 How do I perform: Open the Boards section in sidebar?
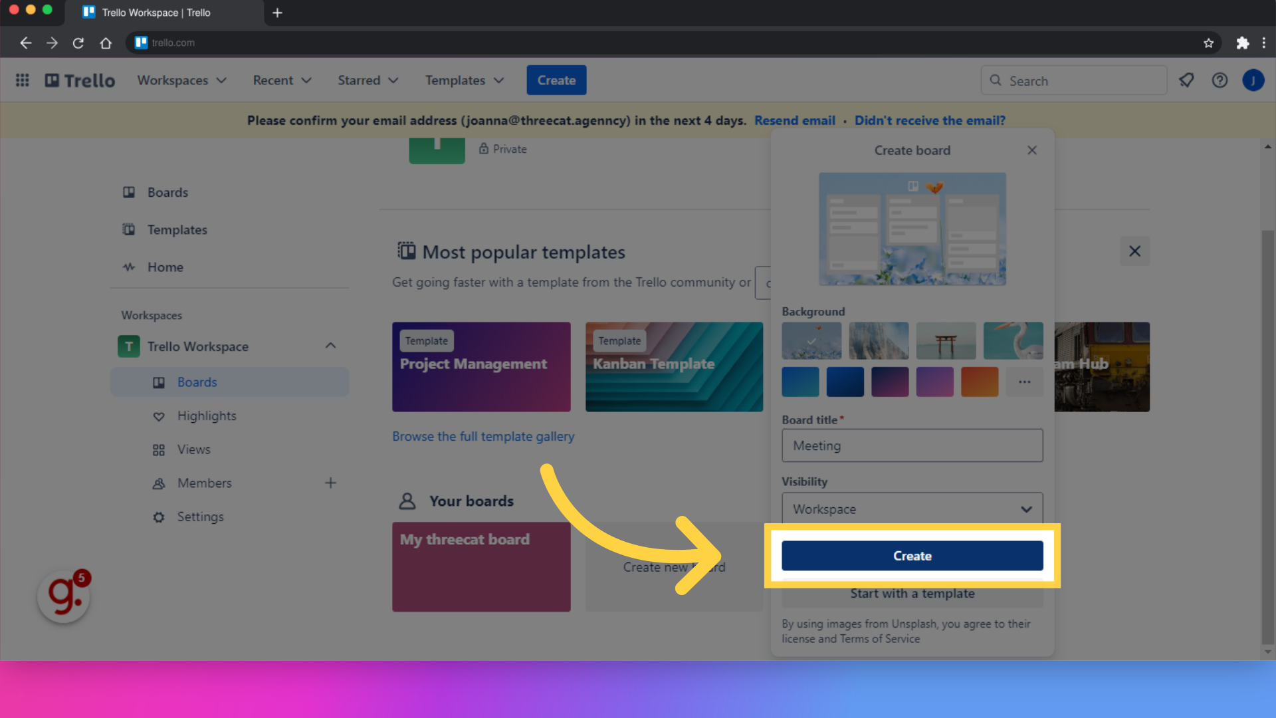click(167, 192)
